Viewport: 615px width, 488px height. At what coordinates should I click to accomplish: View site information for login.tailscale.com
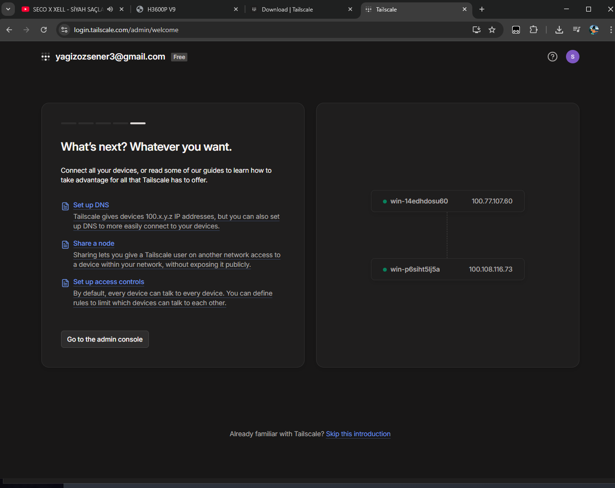[64, 30]
